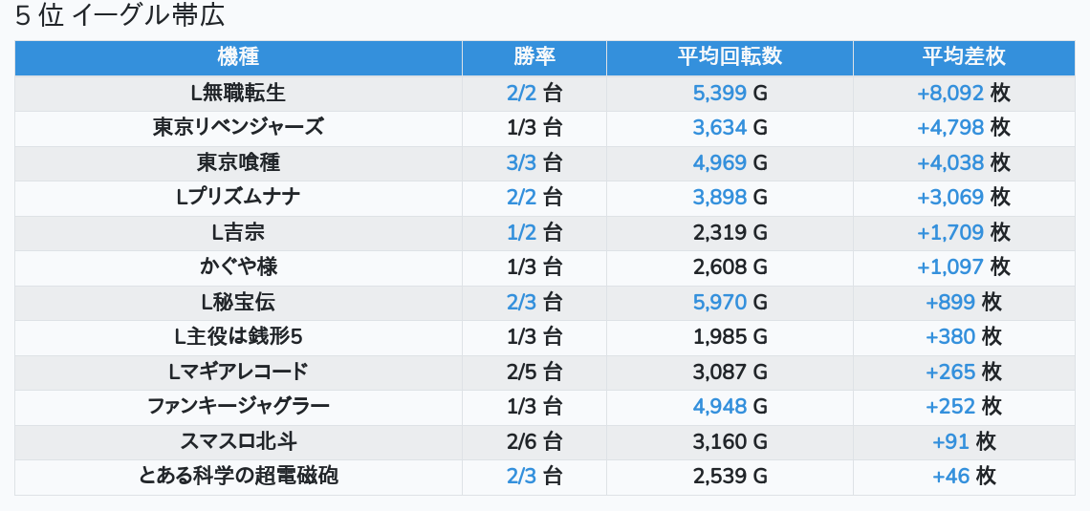Viewport: 1090px width, 511px height.
Task: Click the 機種 column header
Action: (238, 57)
